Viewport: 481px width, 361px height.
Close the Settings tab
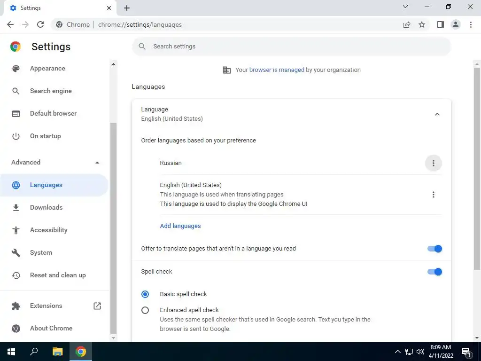109,8
